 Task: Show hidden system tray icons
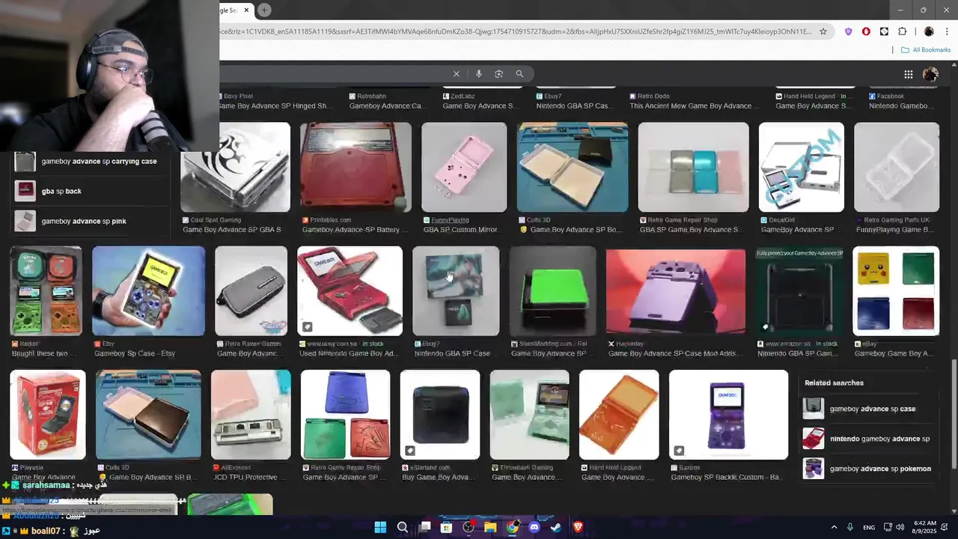[x=834, y=527]
